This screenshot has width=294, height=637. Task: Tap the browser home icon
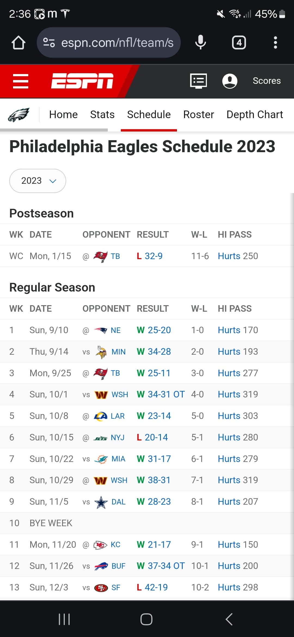click(x=19, y=43)
